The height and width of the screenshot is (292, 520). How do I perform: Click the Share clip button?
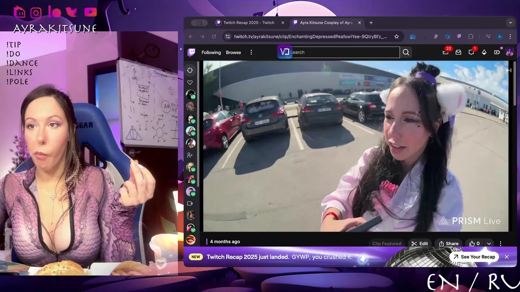pyautogui.click(x=448, y=244)
